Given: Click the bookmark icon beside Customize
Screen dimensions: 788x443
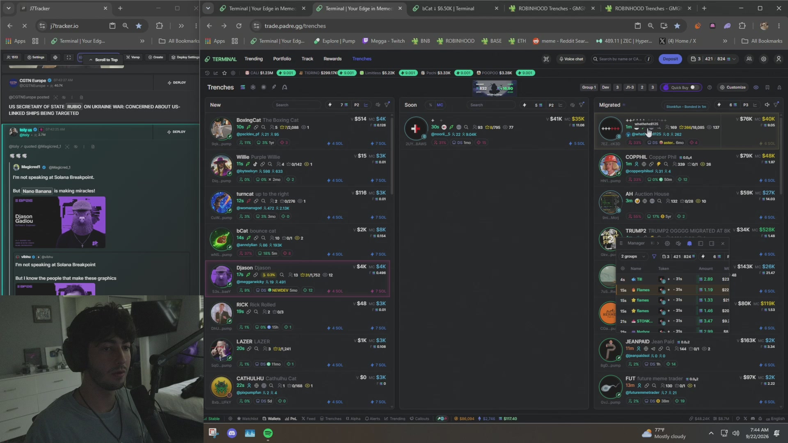Looking at the screenshot, I should 767,87.
